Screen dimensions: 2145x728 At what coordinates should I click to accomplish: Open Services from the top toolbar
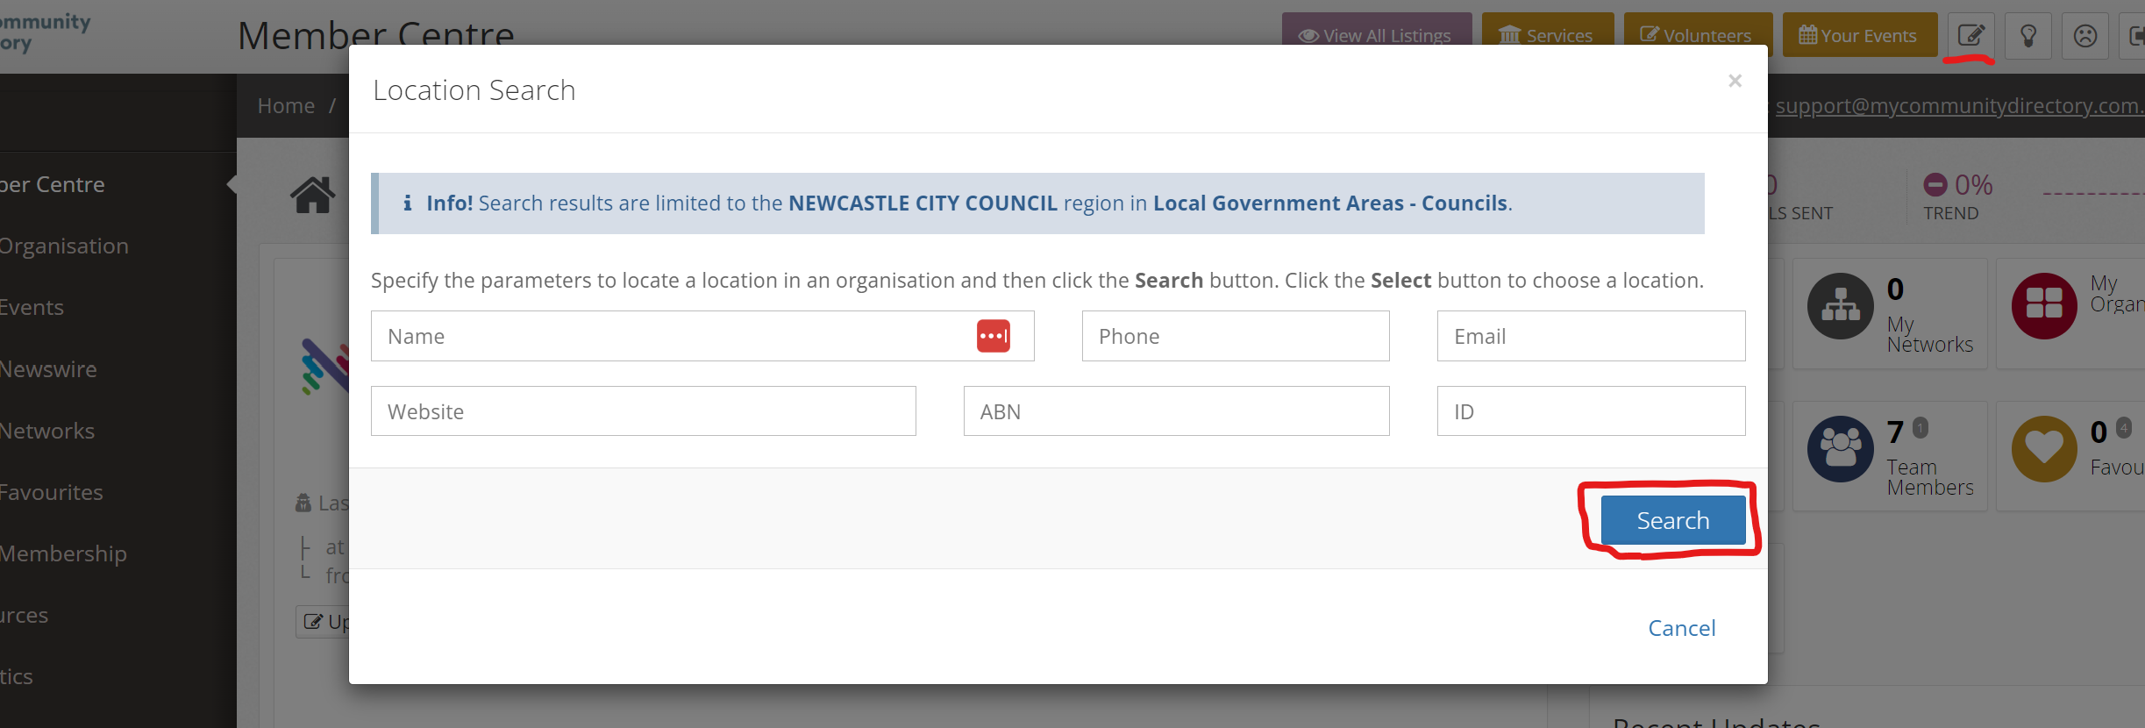[1548, 35]
